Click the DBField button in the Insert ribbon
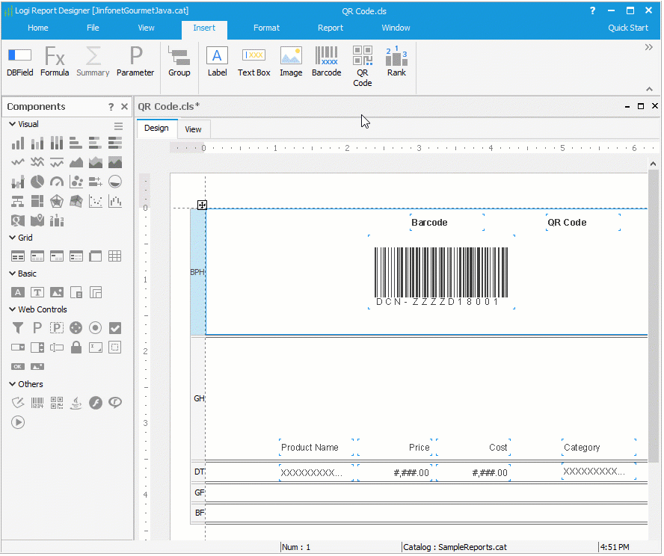 19,63
